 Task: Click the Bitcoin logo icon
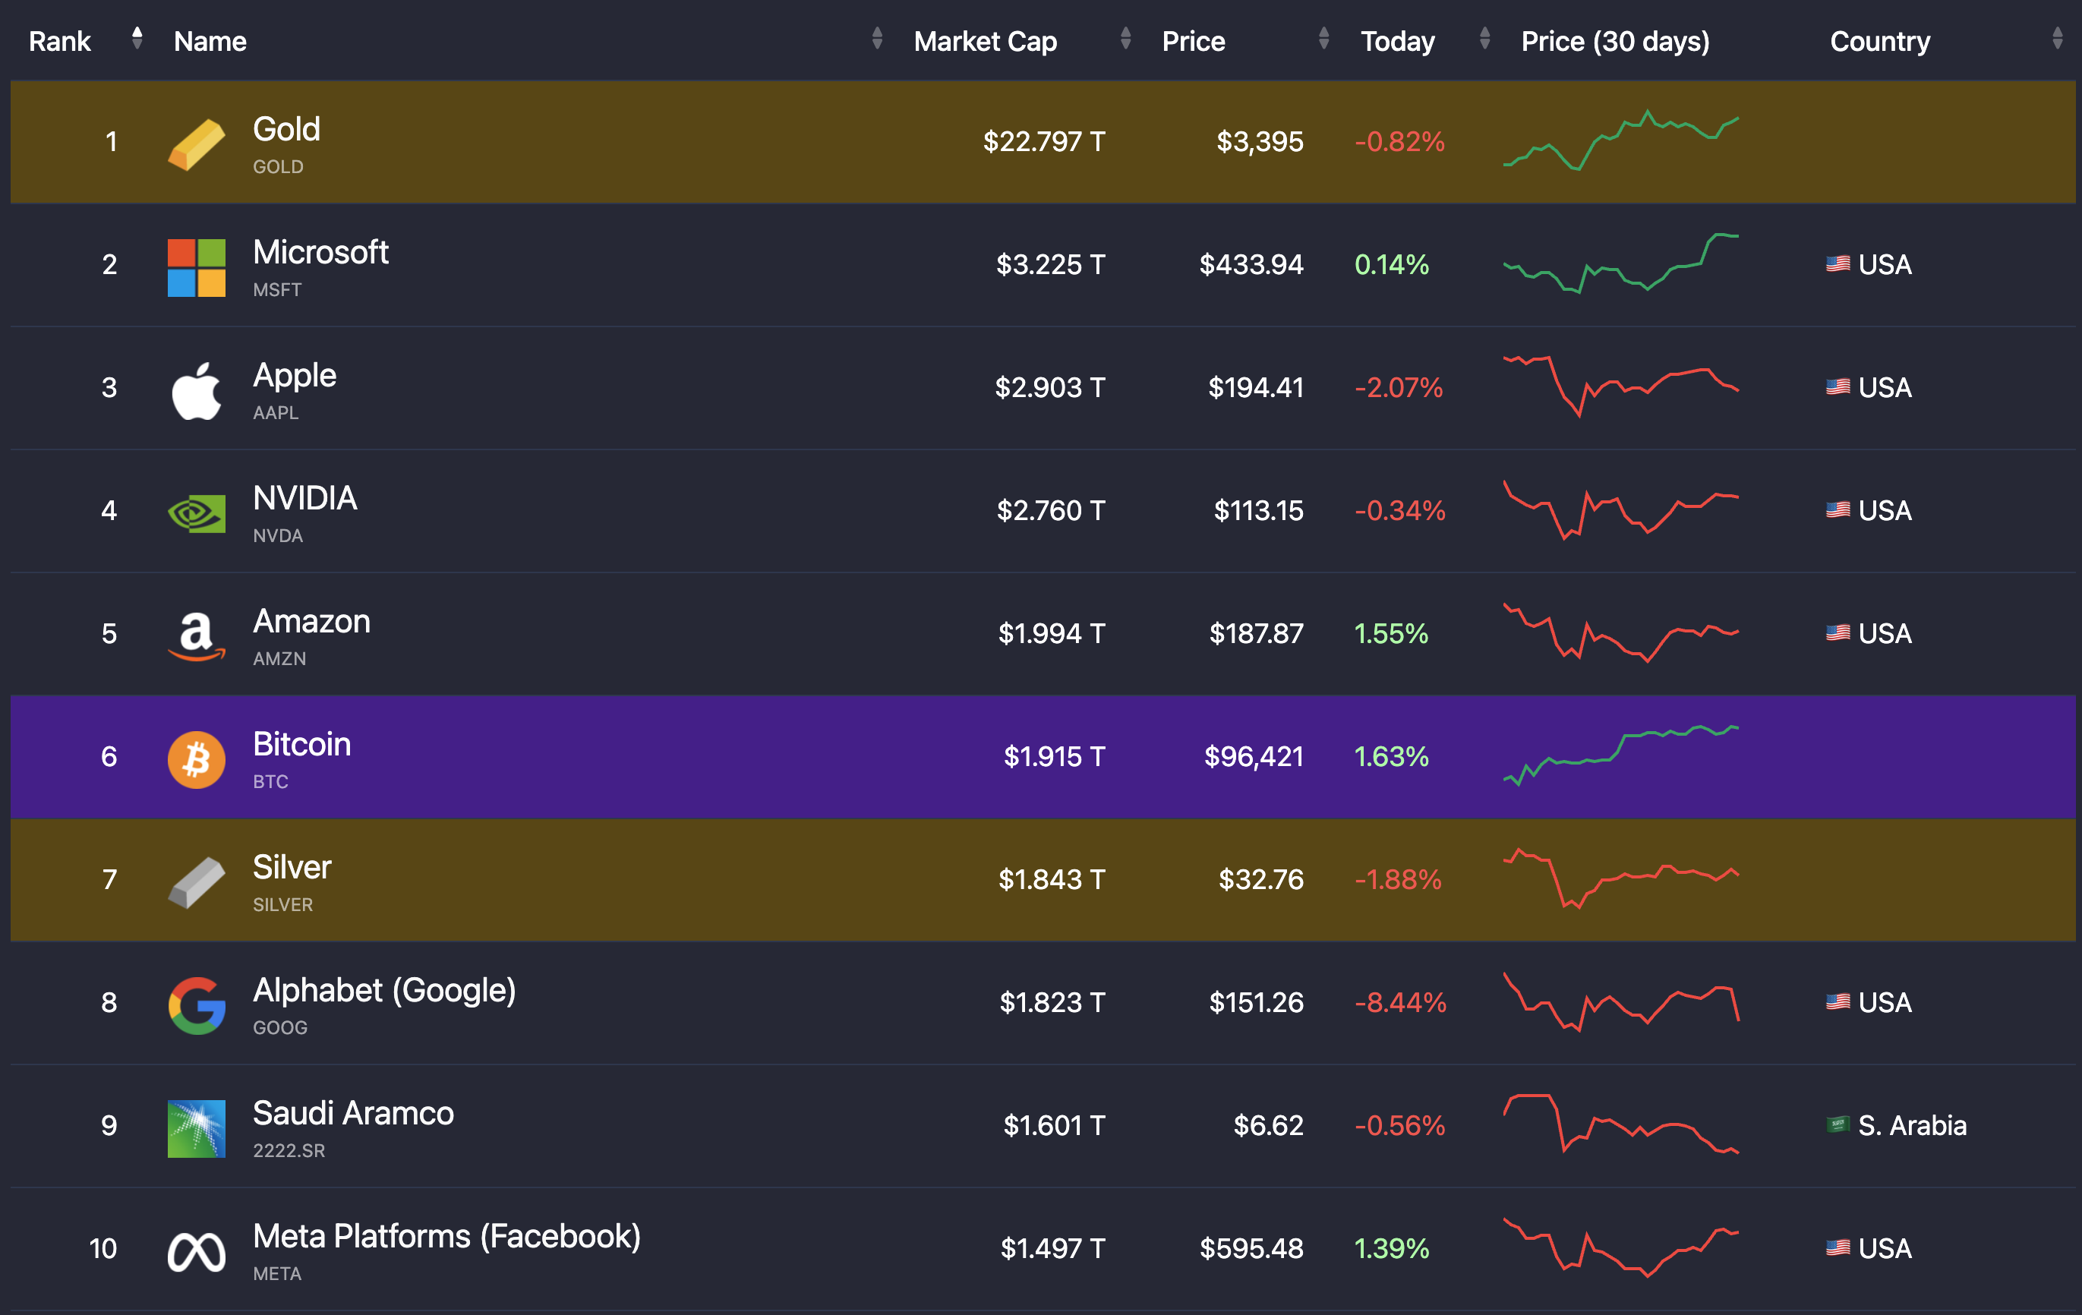pyautogui.click(x=196, y=760)
